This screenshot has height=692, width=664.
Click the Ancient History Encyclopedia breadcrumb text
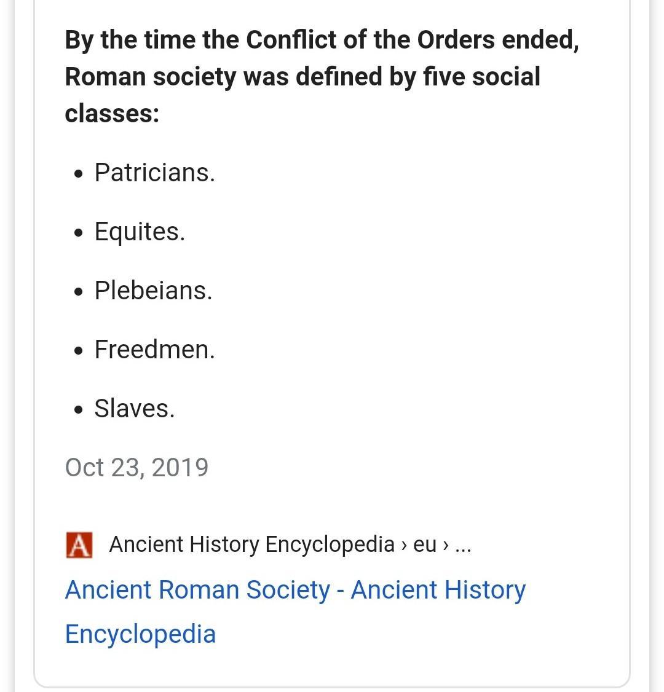click(251, 544)
